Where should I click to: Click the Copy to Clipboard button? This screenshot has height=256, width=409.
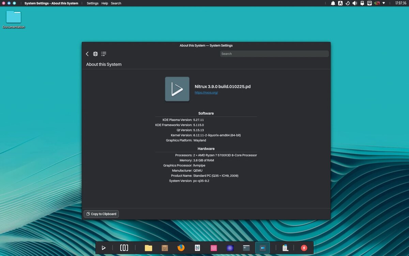pos(101,214)
